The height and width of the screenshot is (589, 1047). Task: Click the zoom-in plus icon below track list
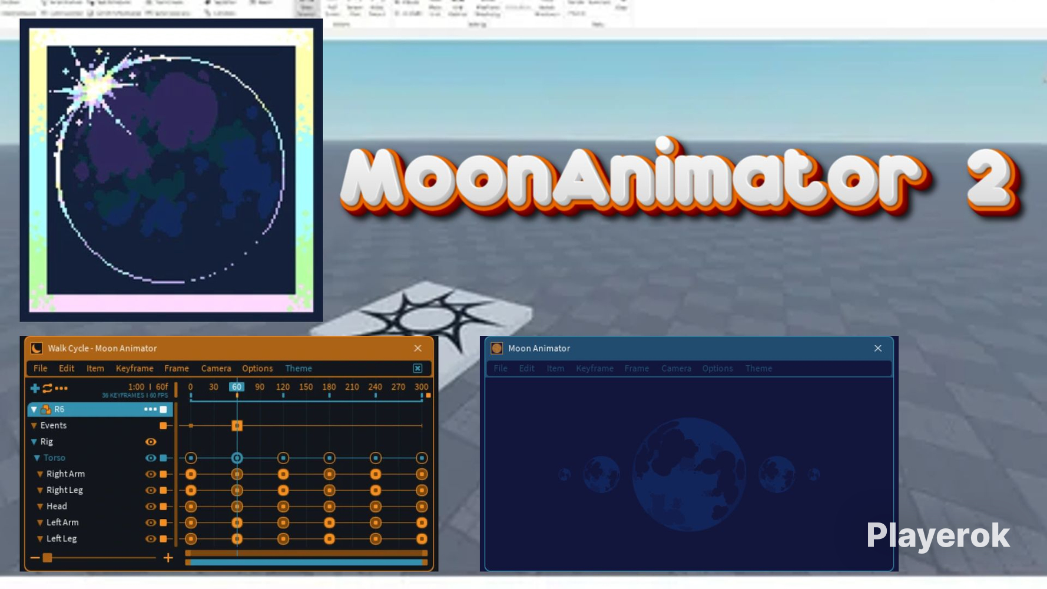(x=168, y=558)
